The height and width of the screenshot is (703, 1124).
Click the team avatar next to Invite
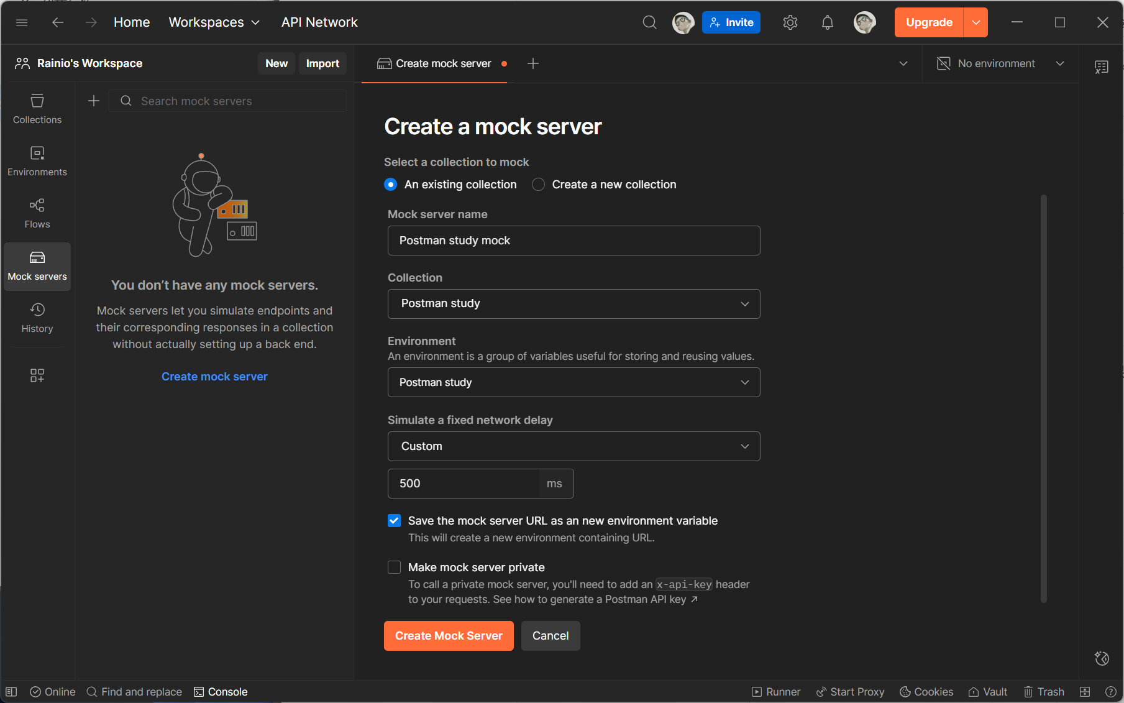(683, 22)
